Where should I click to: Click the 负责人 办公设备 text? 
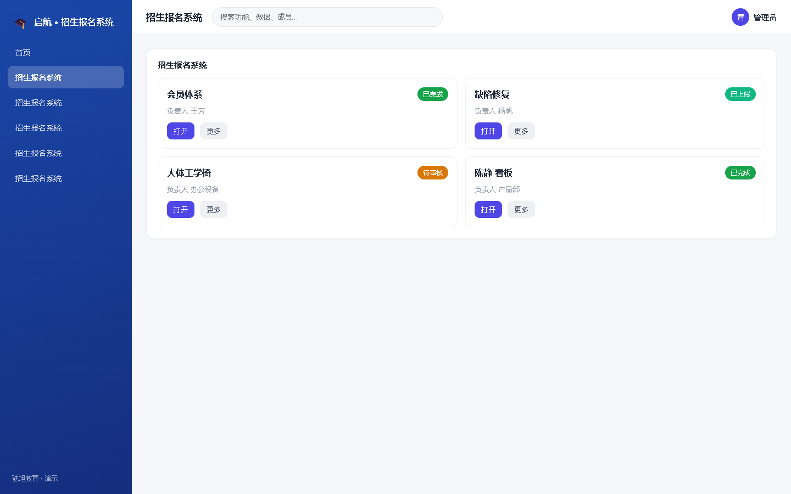(x=193, y=189)
